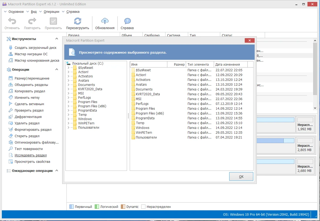Expand the Windows folder tree node
This screenshot has width=320, height=221.
(x=68, y=119)
